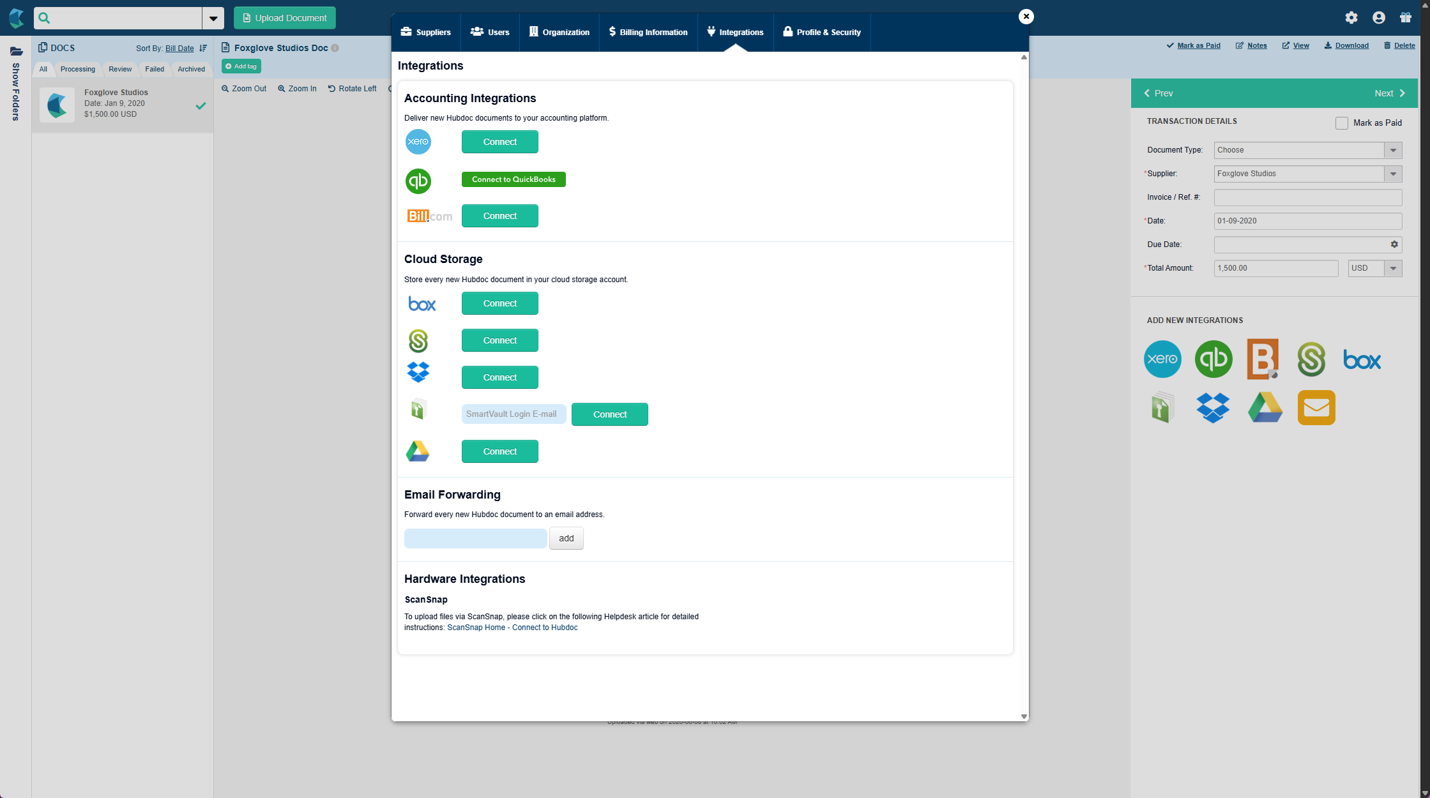
Task: Click the email forwarding address field
Action: tap(476, 538)
